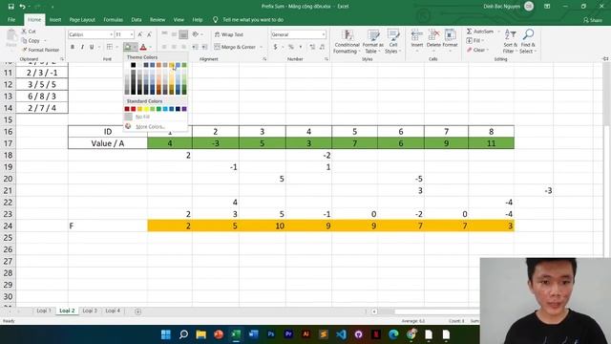Viewport: 611px width, 344px height.
Task: Toggle Middle Align vertical alignment
Action: (x=174, y=34)
